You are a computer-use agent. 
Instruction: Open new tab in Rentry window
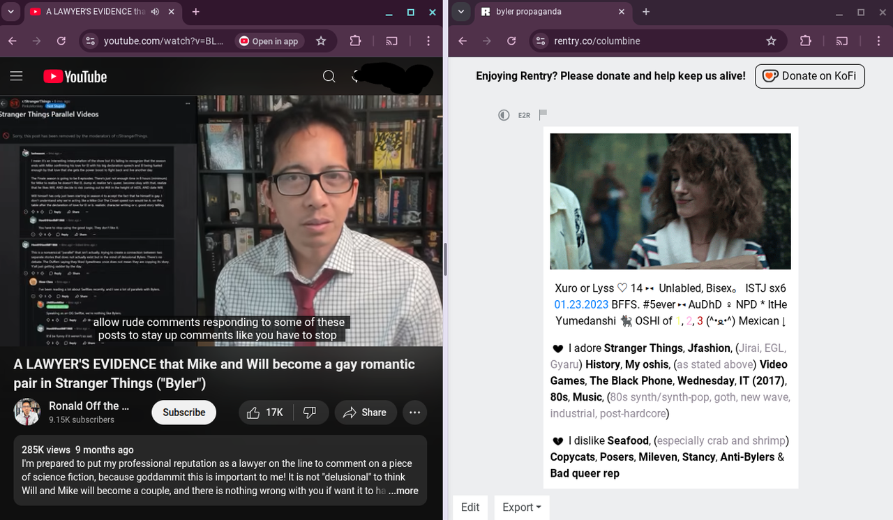pos(646,12)
